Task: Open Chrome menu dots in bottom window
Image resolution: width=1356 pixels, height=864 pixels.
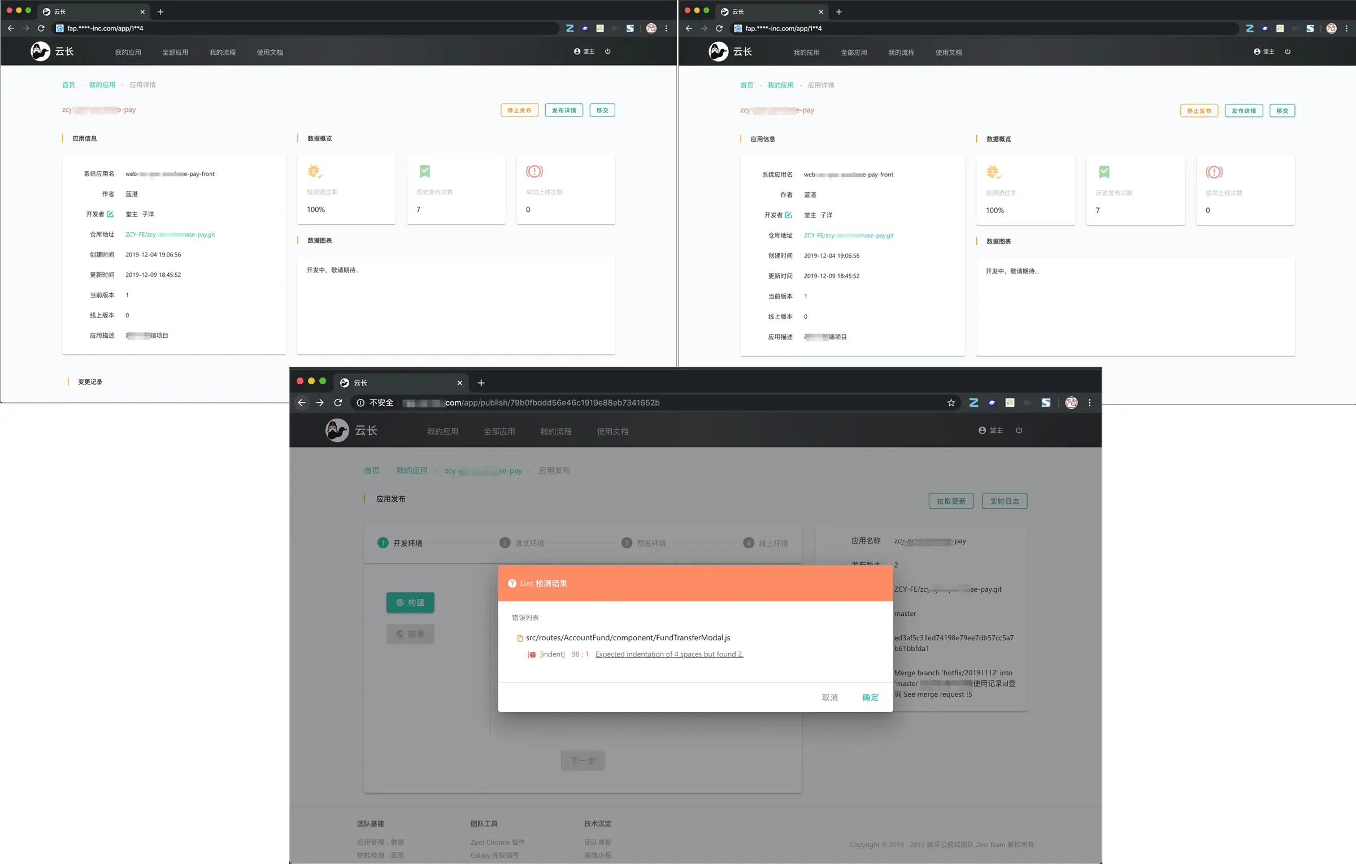Action: tap(1089, 403)
